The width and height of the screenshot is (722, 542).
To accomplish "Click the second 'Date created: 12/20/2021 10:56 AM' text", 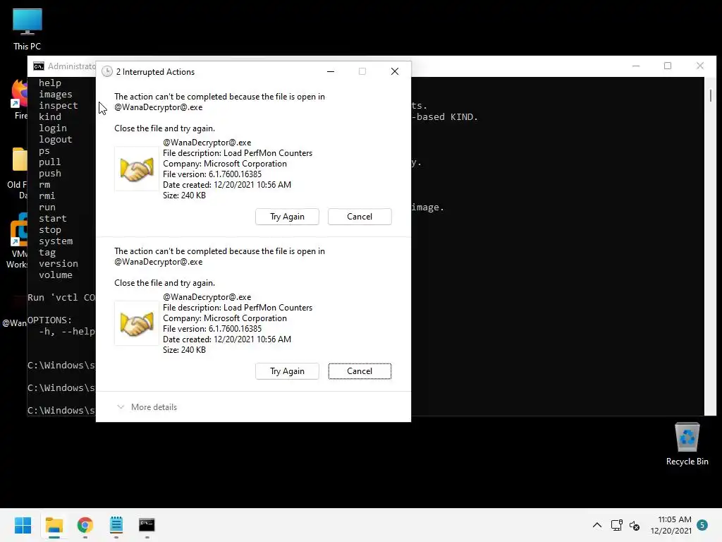I will tap(227, 339).
